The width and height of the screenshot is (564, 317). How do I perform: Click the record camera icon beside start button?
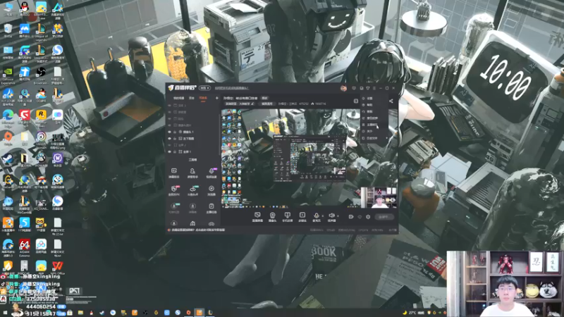(351, 217)
